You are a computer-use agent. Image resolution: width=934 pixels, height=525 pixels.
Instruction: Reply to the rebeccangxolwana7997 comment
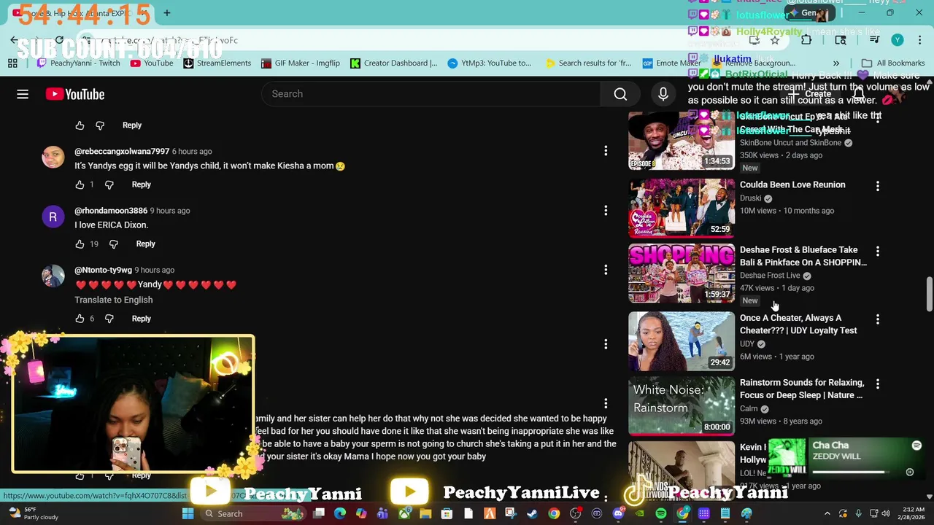point(141,184)
